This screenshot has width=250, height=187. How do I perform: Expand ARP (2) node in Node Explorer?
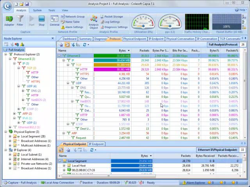[14, 113]
